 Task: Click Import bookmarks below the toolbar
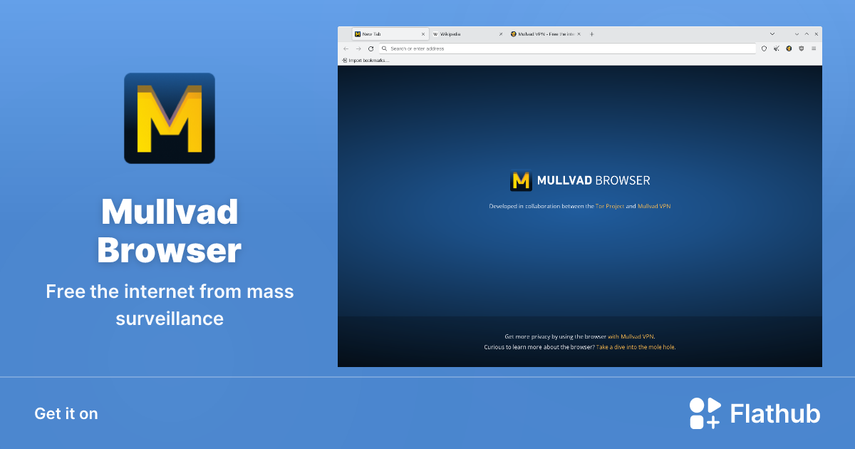[367, 60]
